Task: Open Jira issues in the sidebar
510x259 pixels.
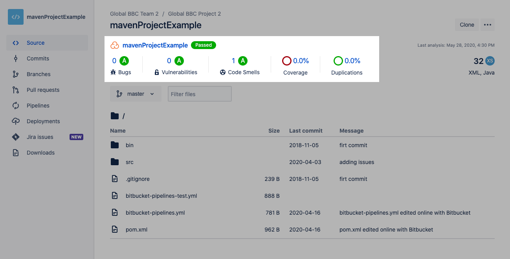Action: click(x=47, y=137)
